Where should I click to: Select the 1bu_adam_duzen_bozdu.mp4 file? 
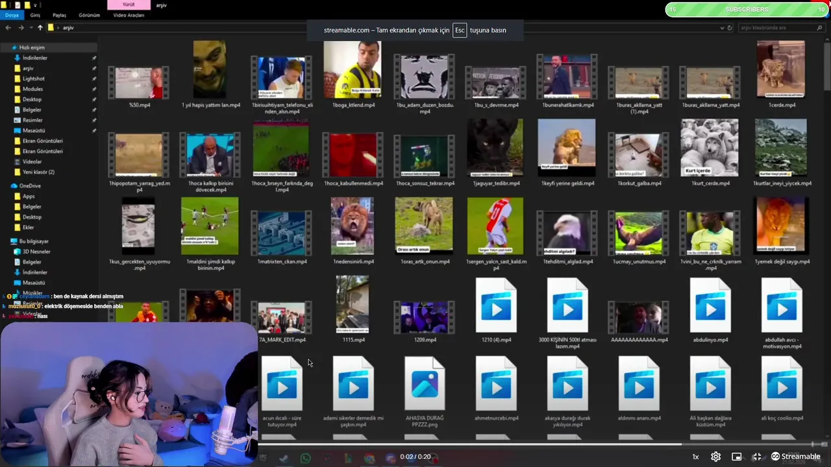coord(425,76)
